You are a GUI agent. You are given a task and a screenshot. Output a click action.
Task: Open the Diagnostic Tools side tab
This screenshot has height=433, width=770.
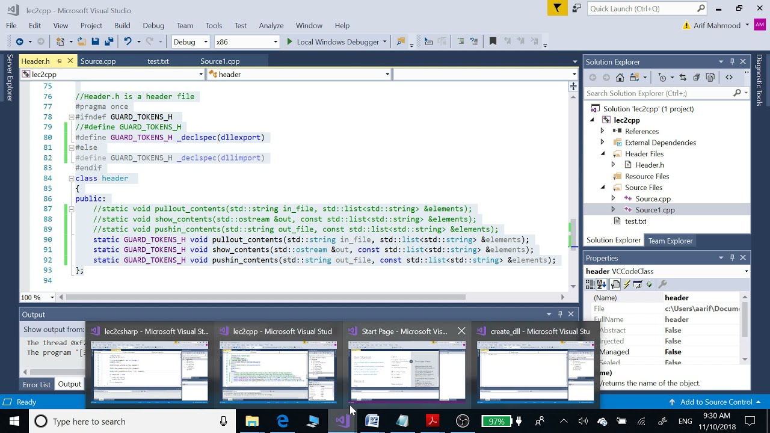[759, 80]
